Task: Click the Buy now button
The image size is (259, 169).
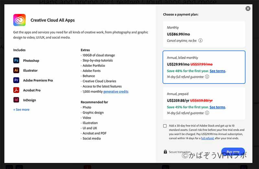Action: (x=233, y=152)
